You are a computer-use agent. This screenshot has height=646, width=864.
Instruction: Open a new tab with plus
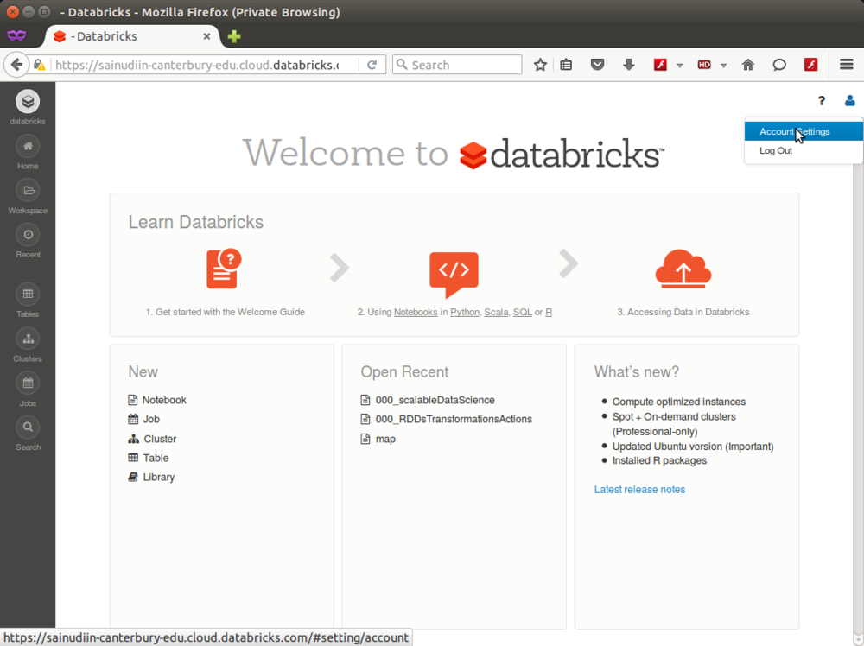click(x=234, y=36)
